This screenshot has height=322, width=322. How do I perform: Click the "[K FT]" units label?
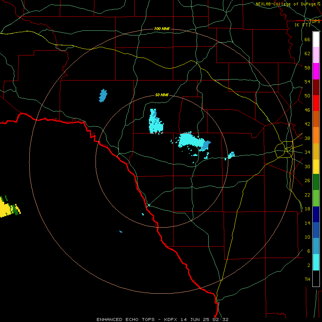tap(303, 25)
